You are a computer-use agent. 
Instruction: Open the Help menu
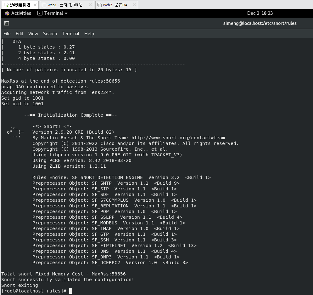coord(89,34)
